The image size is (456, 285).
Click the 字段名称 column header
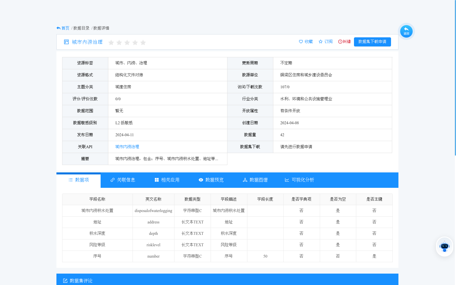(x=97, y=199)
